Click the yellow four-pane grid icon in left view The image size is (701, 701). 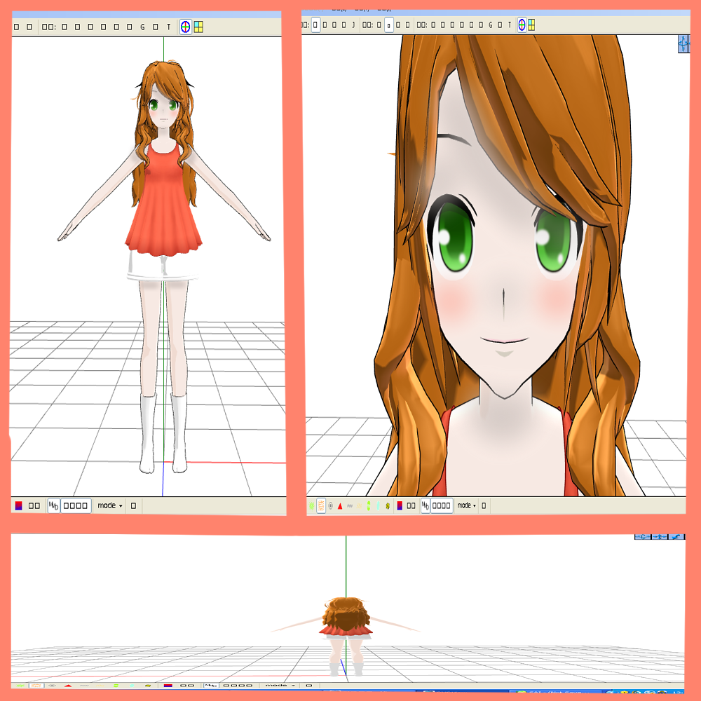pyautogui.click(x=198, y=27)
